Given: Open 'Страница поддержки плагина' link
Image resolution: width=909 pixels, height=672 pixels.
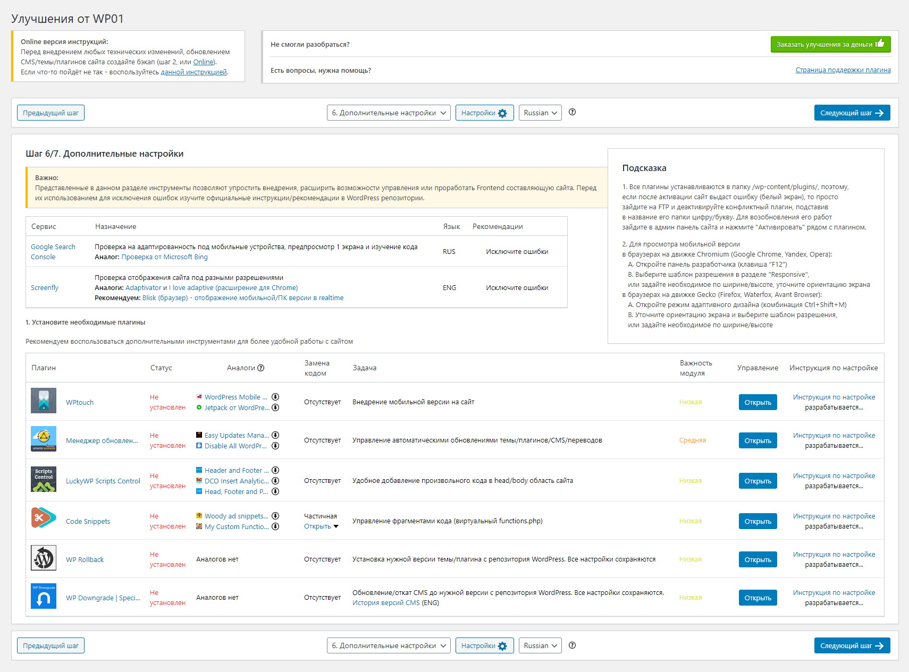Looking at the screenshot, I should click(843, 70).
